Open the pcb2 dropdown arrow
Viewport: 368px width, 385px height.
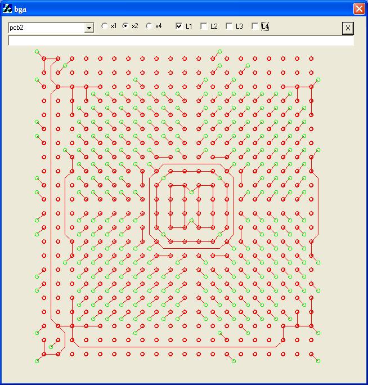point(89,28)
